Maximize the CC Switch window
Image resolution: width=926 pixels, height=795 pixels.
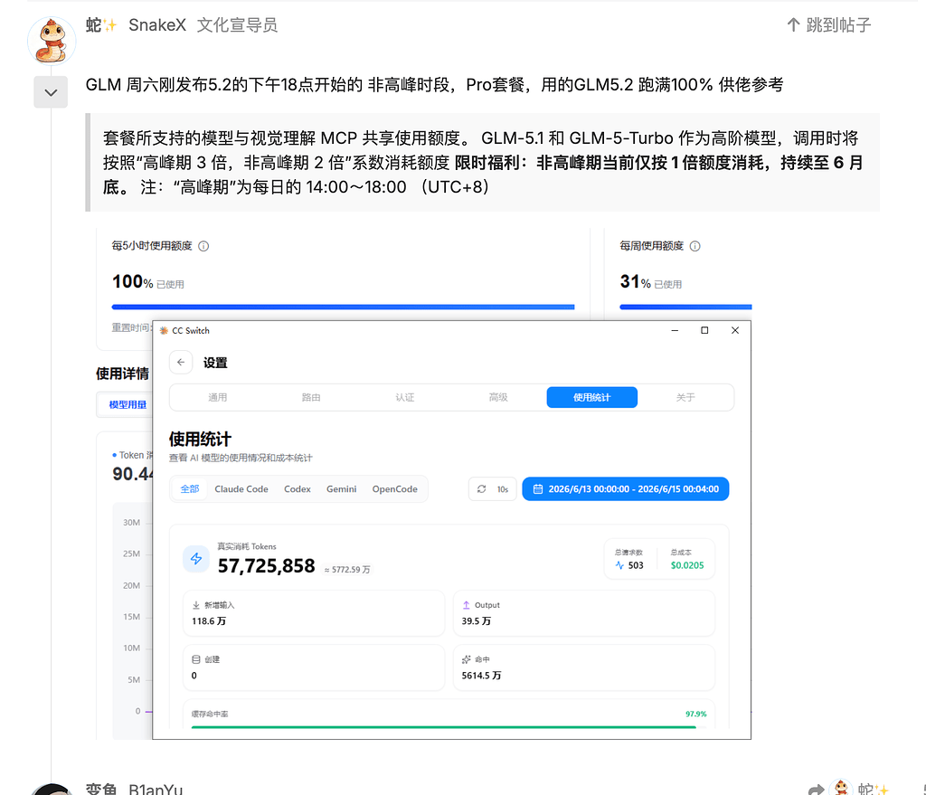pos(704,330)
